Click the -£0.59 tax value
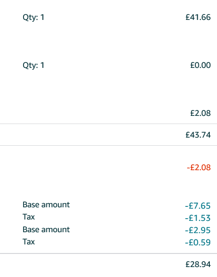217x277 pixels. 198,243
